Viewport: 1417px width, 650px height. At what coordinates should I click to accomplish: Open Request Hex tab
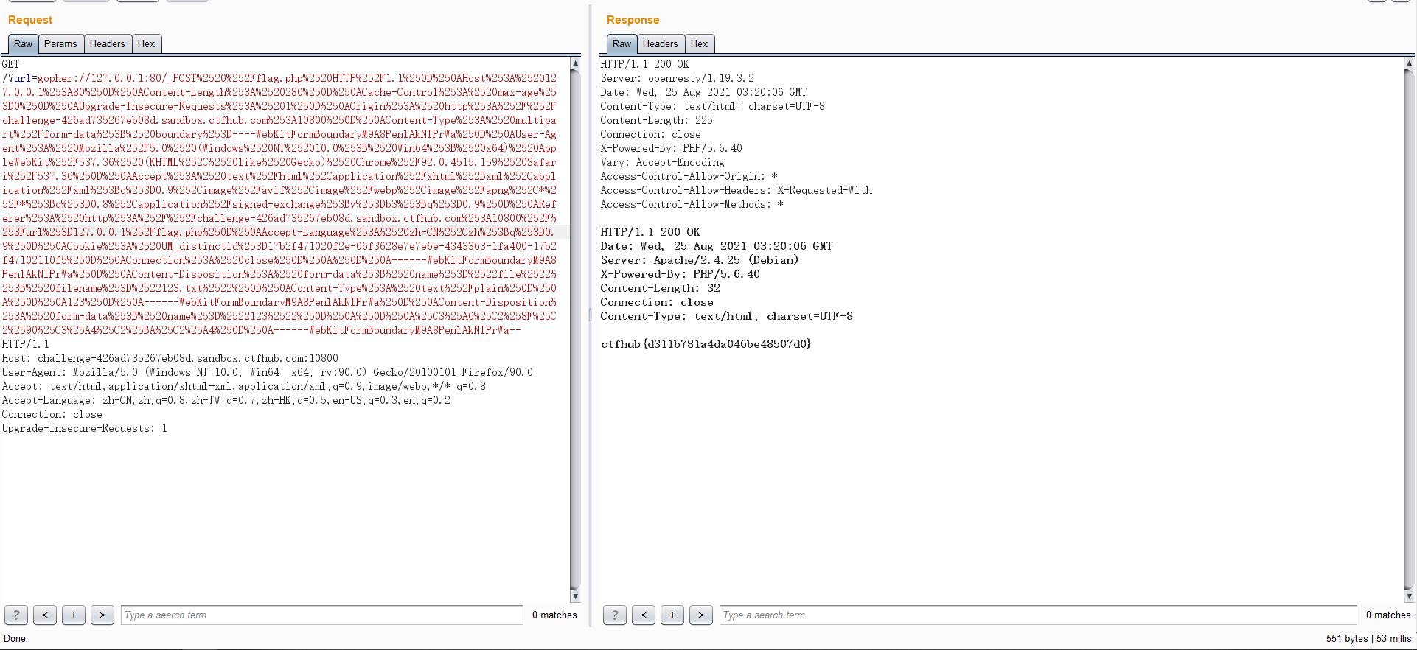coord(147,44)
